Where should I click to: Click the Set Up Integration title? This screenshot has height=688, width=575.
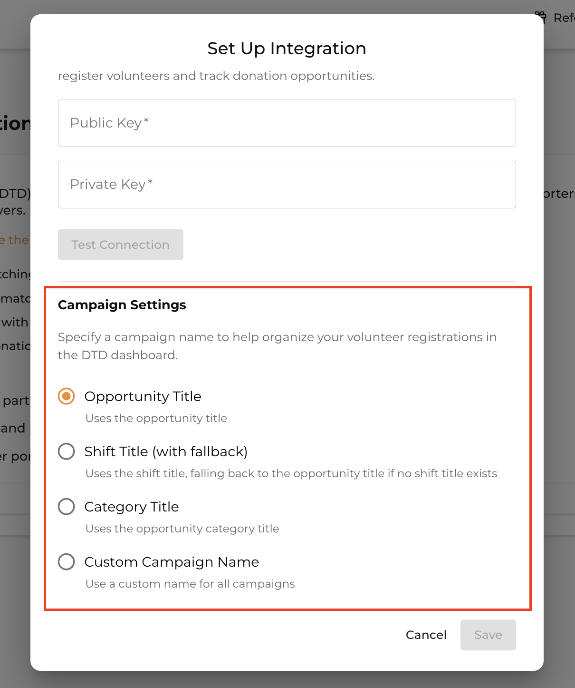pyautogui.click(x=287, y=49)
